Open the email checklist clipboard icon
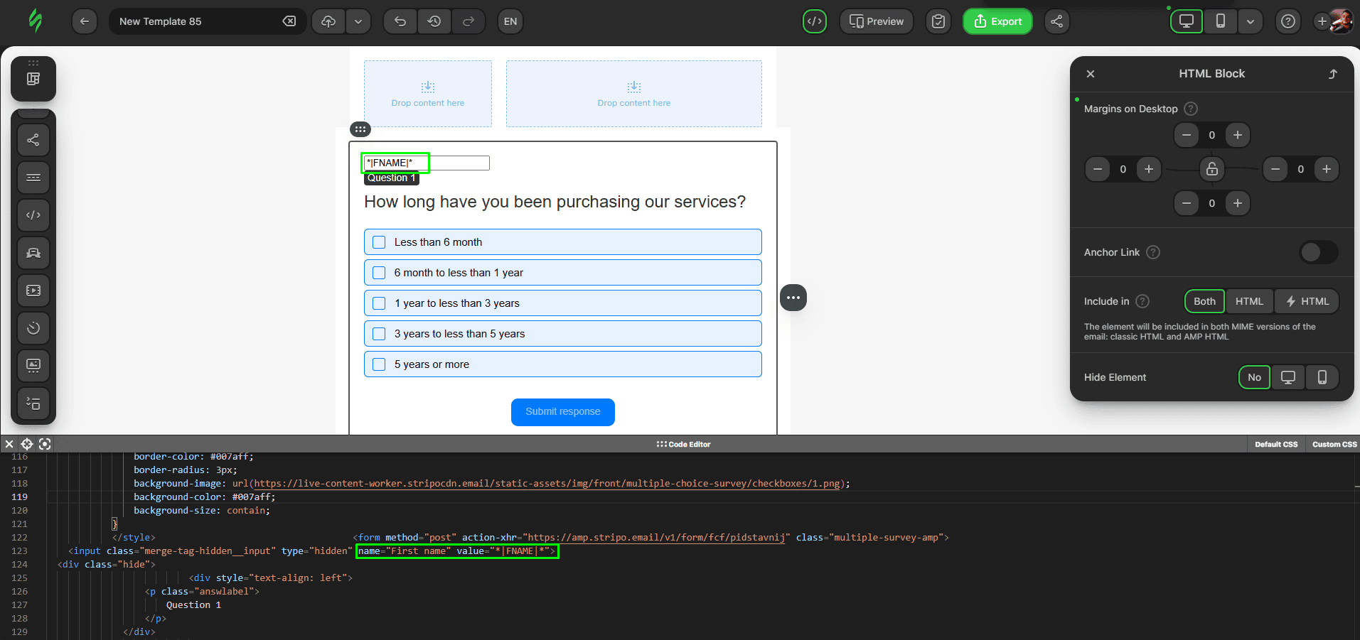Viewport: 1360px width, 640px height. point(938,21)
